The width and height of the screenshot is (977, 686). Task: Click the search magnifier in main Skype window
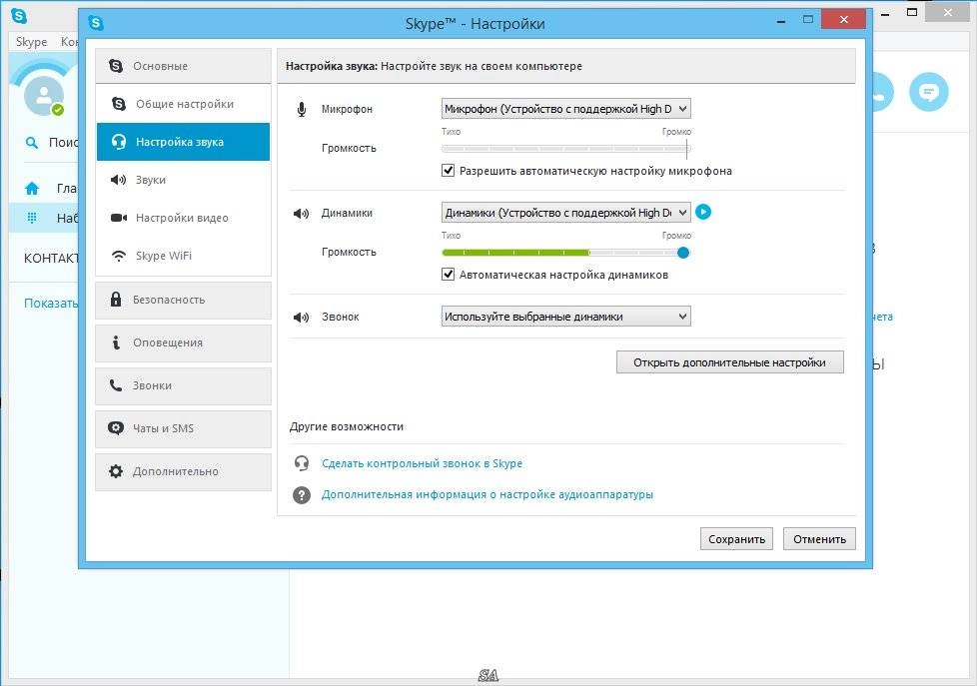(31, 143)
